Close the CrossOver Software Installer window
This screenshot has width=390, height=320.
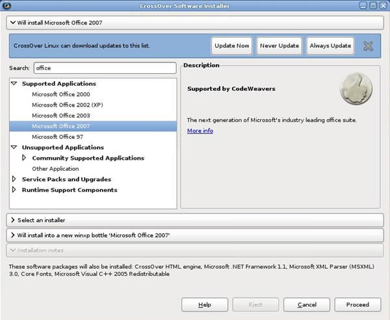383,5
